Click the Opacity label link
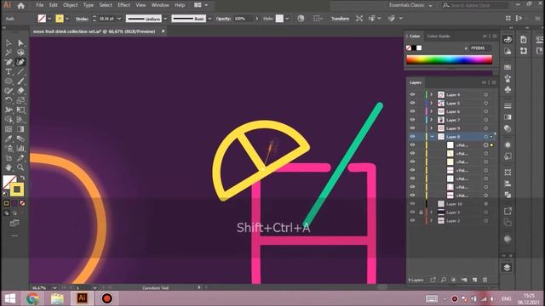 coord(223,19)
